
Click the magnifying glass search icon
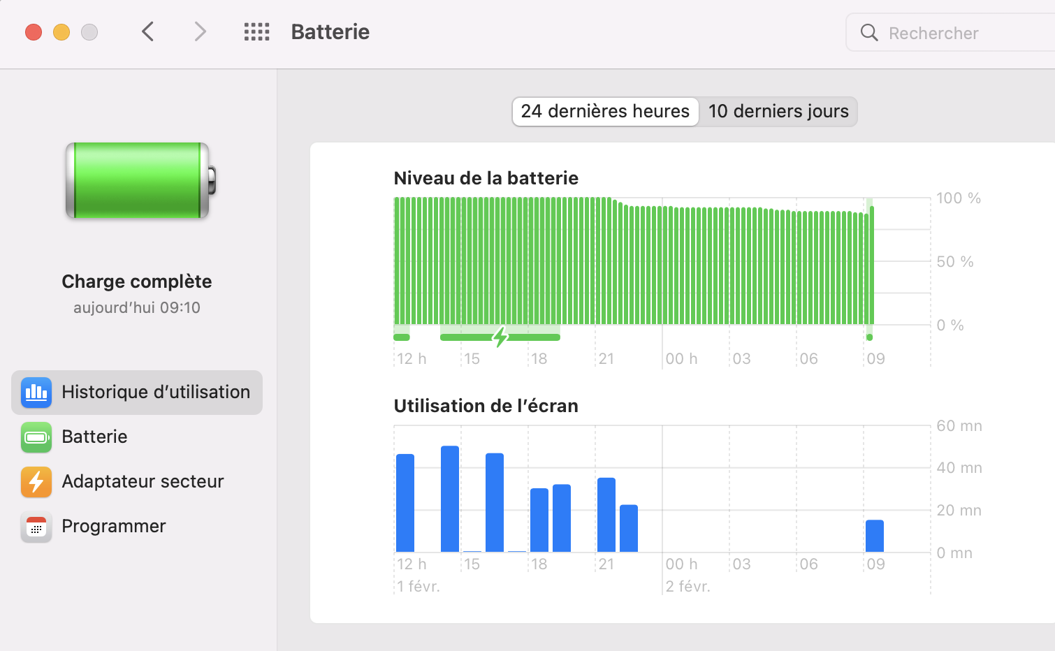tap(869, 33)
